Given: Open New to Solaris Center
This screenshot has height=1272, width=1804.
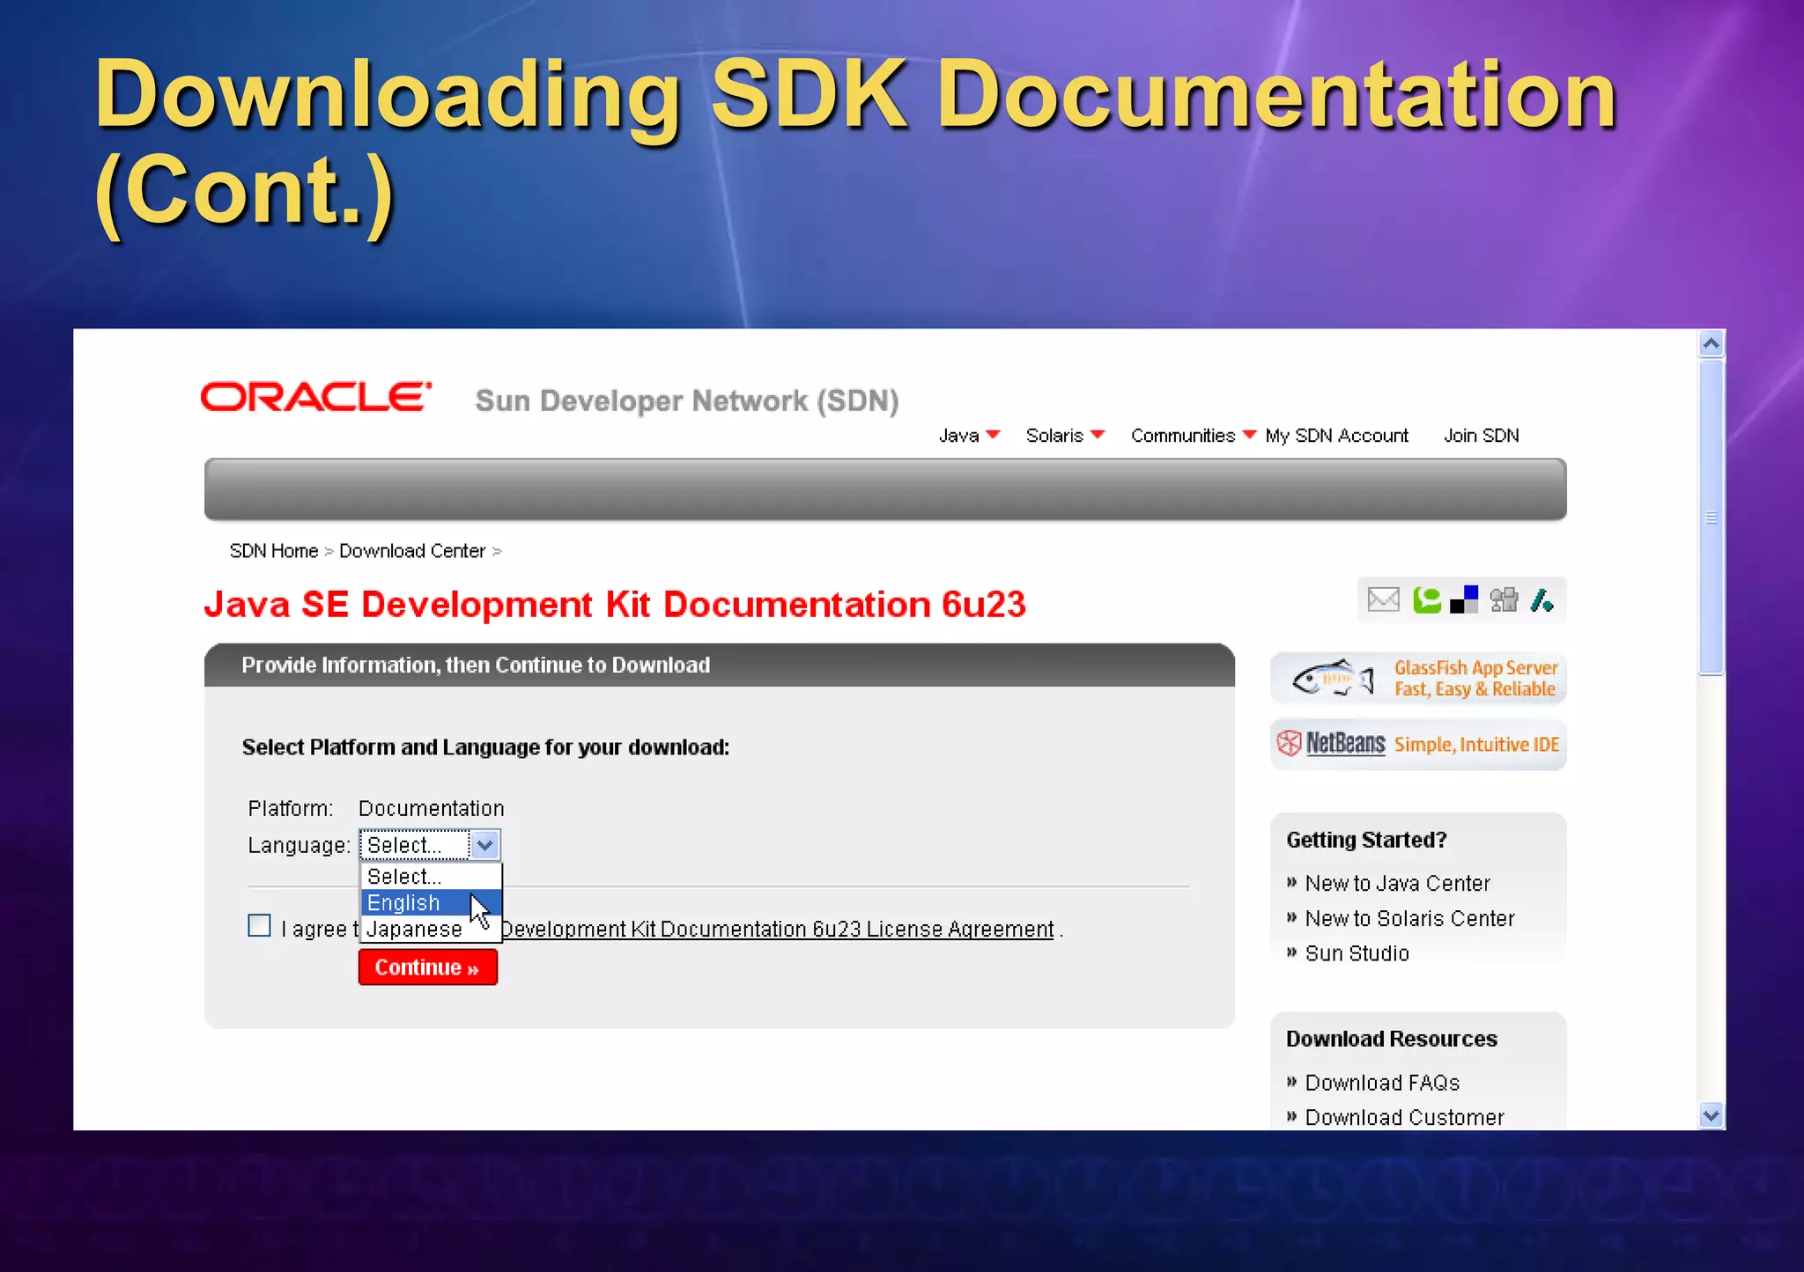Looking at the screenshot, I should click(x=1409, y=918).
